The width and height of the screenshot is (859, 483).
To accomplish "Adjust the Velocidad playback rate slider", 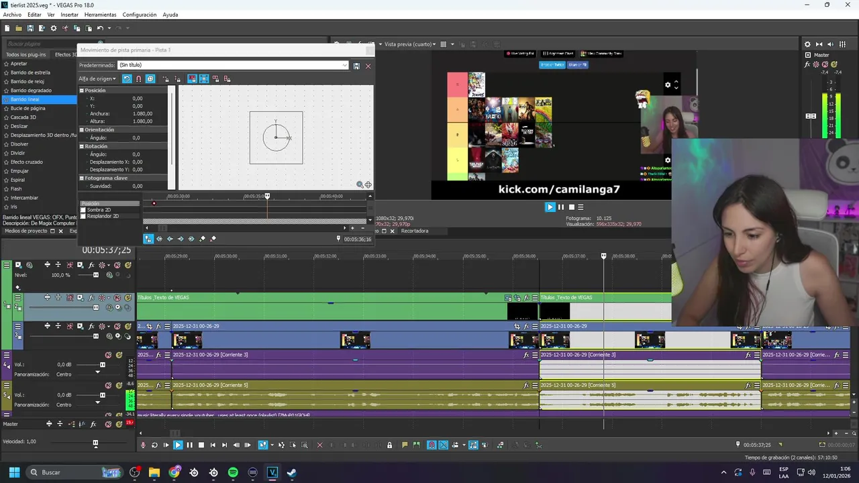I will pyautogui.click(x=95, y=443).
